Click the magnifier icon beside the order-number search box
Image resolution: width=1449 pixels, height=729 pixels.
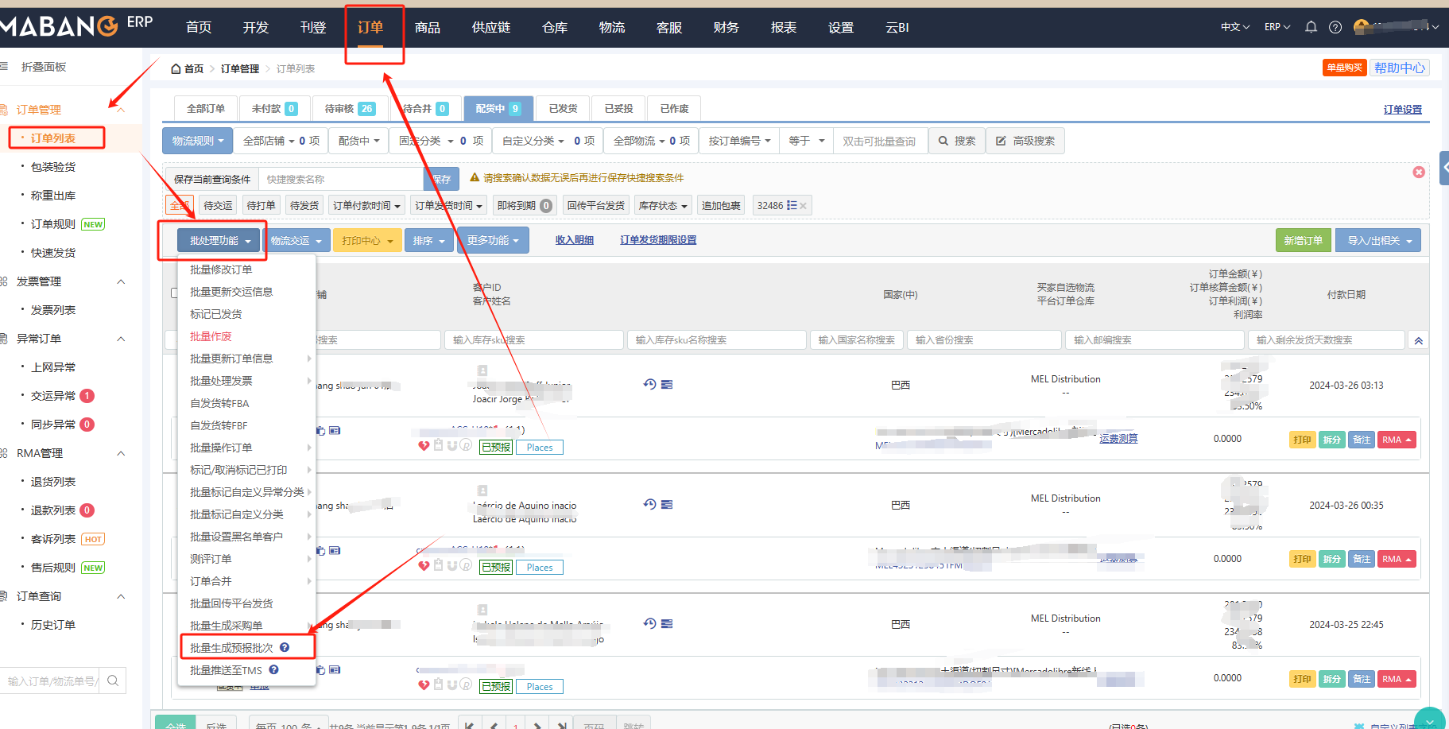pos(113,681)
